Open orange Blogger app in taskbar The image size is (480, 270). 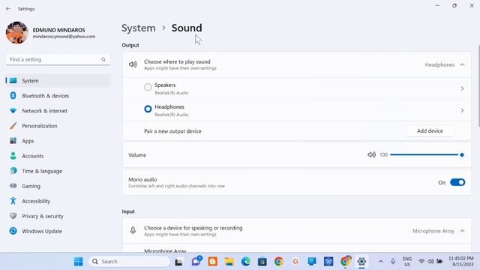pyautogui.click(x=213, y=262)
